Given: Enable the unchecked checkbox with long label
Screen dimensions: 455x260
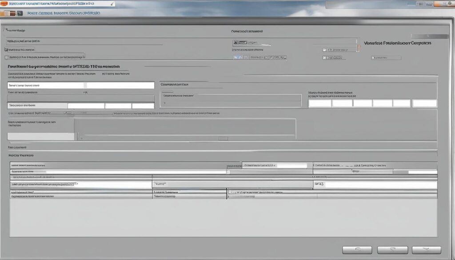Looking at the screenshot, I should (x=7, y=57).
